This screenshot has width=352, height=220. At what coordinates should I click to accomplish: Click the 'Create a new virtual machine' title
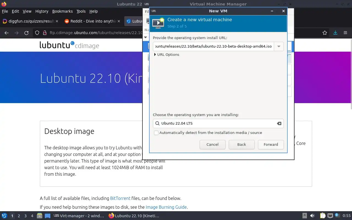[x=200, y=20]
